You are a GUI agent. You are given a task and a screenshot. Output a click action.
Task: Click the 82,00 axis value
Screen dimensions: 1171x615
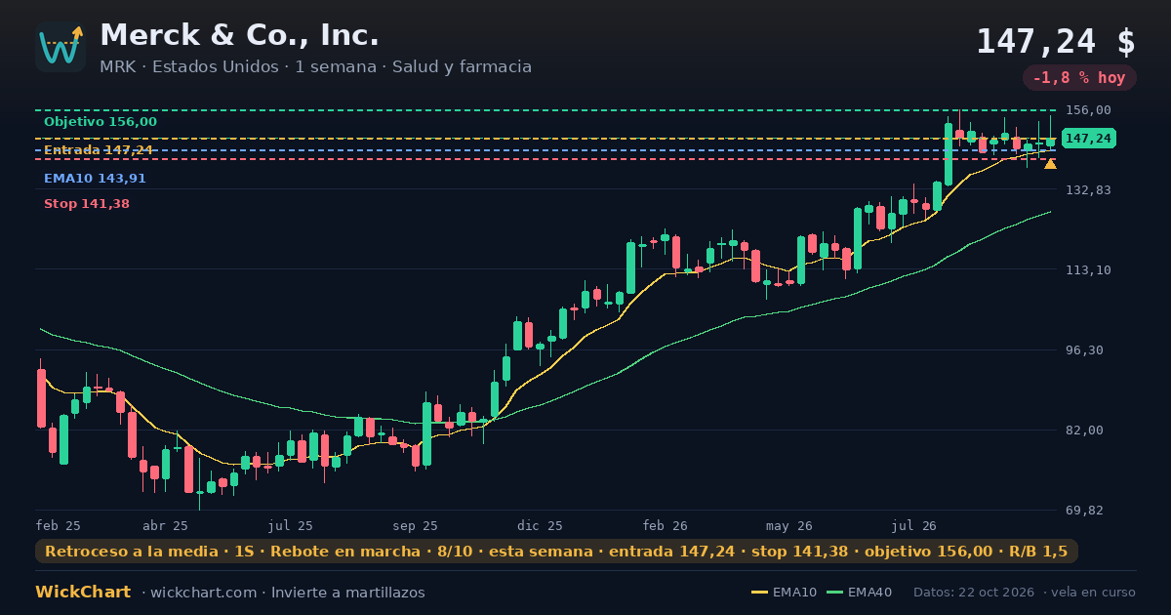pos(1084,430)
